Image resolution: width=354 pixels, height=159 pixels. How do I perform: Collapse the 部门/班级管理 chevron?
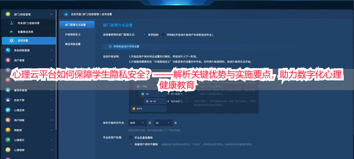pos(51,14)
